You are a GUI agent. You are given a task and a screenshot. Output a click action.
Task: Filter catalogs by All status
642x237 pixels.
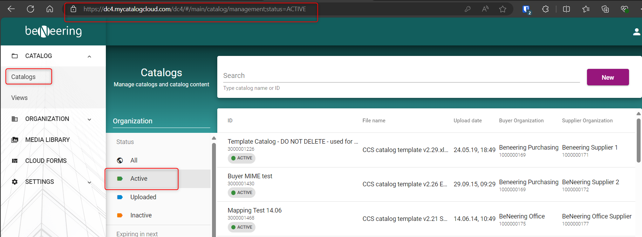pos(134,160)
